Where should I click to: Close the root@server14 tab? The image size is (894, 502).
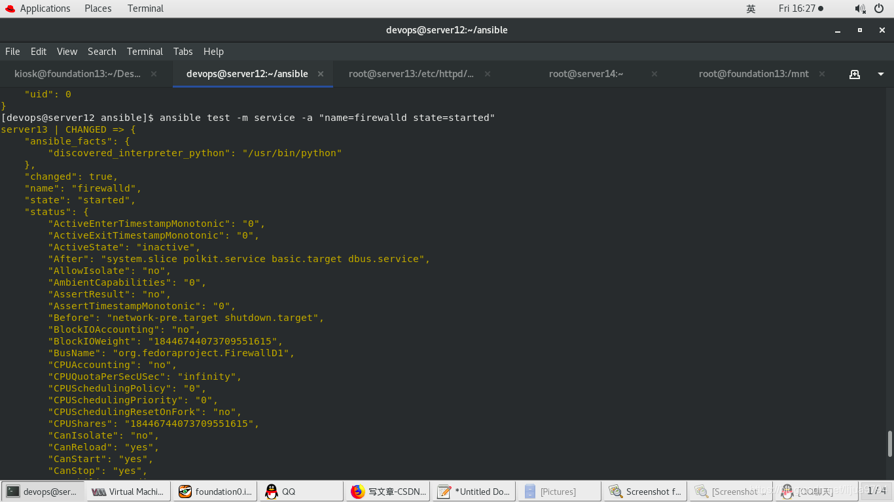click(x=654, y=74)
